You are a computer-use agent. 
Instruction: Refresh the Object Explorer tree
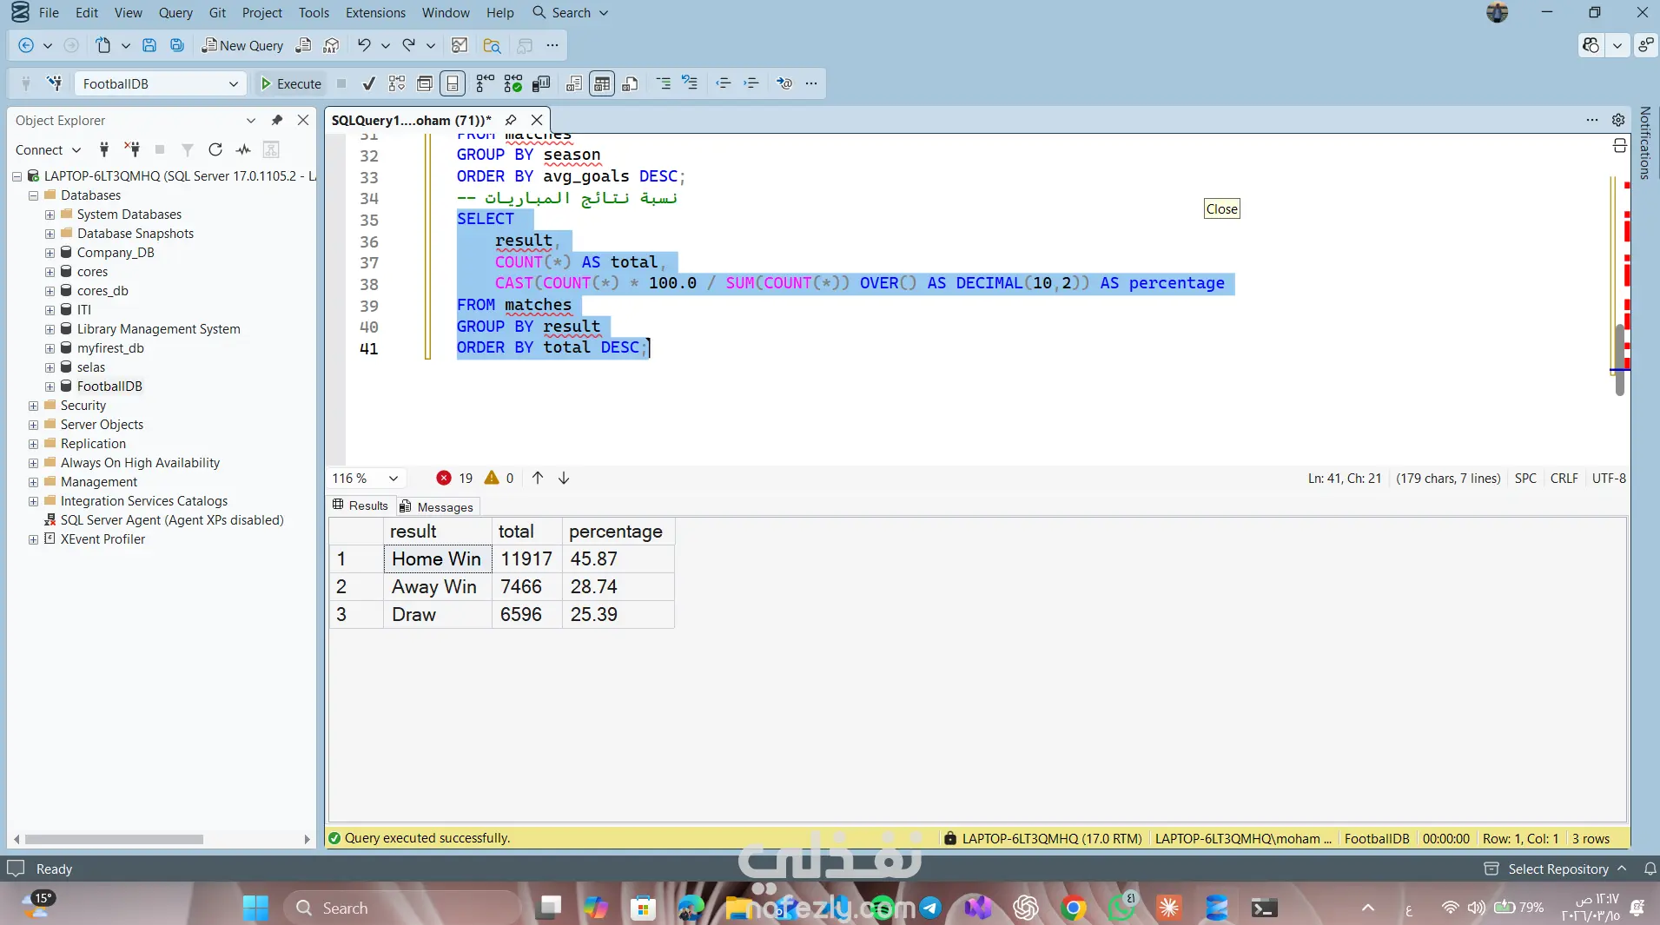point(215,149)
